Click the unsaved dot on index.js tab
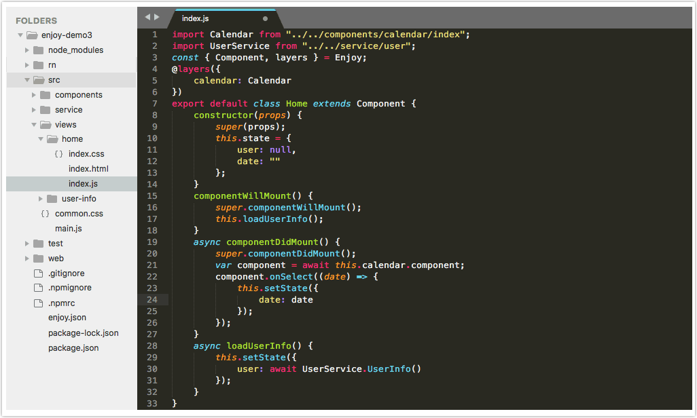 (265, 19)
